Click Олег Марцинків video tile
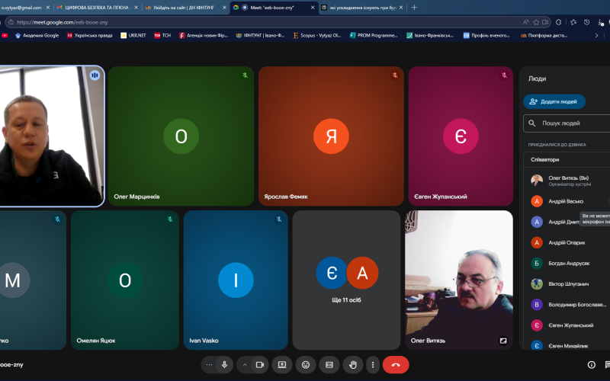This screenshot has width=610, height=381. [x=181, y=136]
